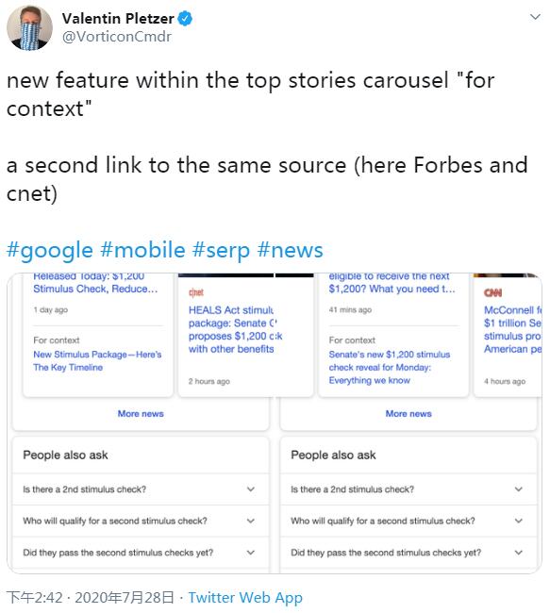Expand left 'Who will qualify' question chevron
The height and width of the screenshot is (613, 550).
[x=251, y=521]
